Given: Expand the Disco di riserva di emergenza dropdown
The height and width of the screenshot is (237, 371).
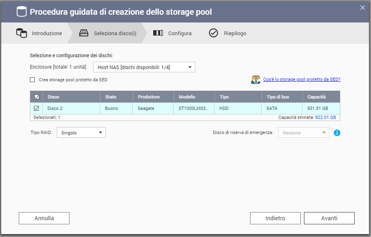Looking at the screenshot, I should (303, 132).
